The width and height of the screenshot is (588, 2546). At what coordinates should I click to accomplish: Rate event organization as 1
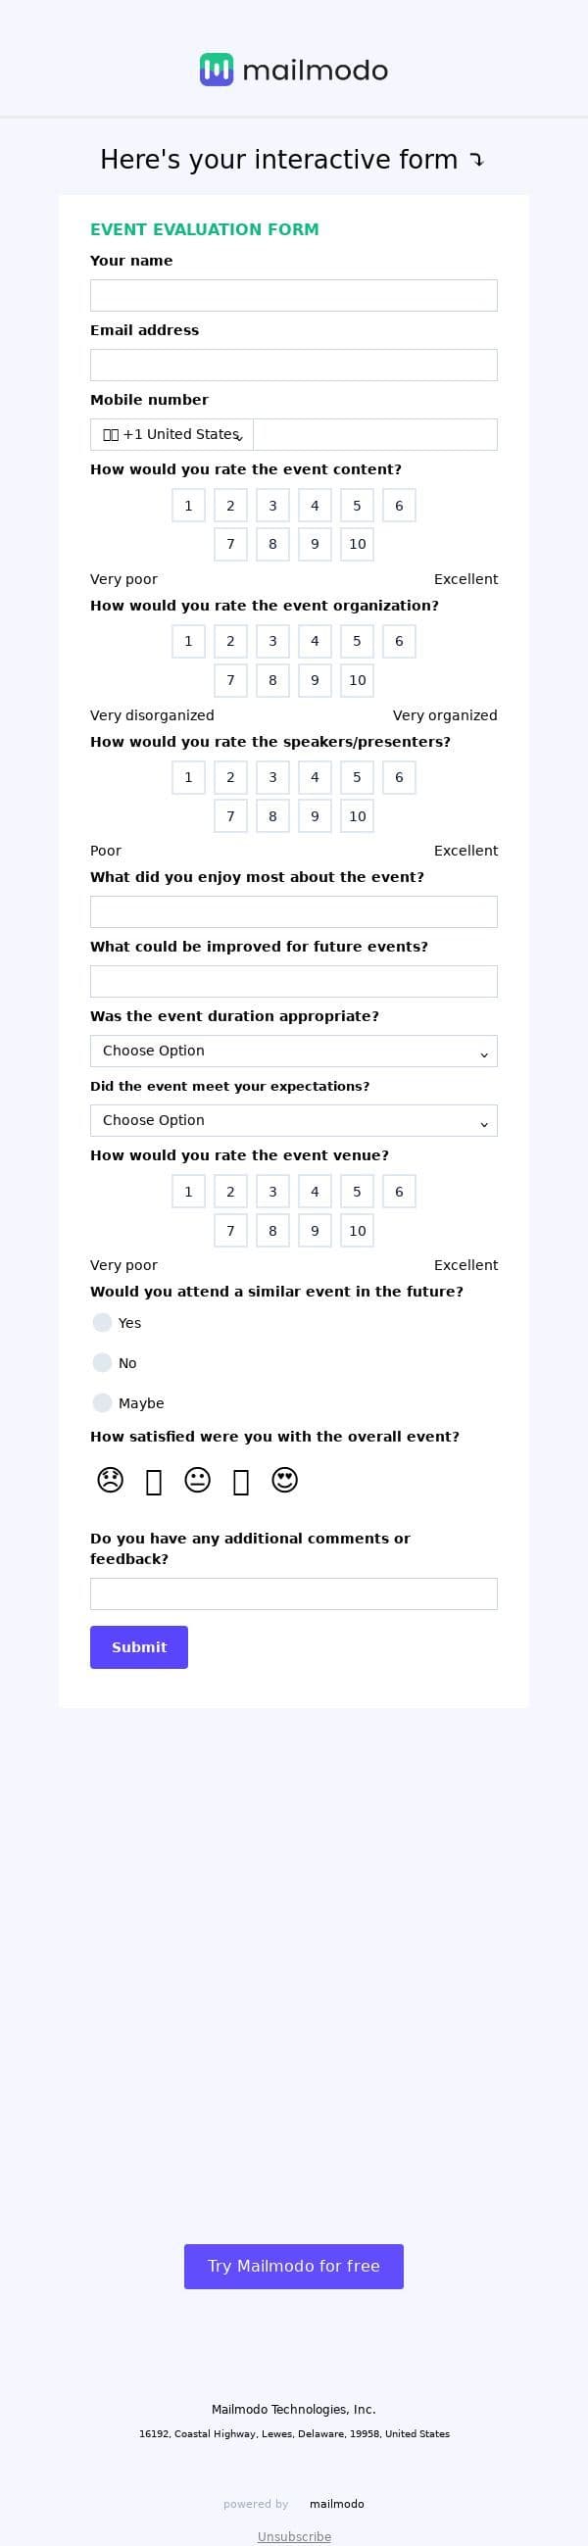189,642
